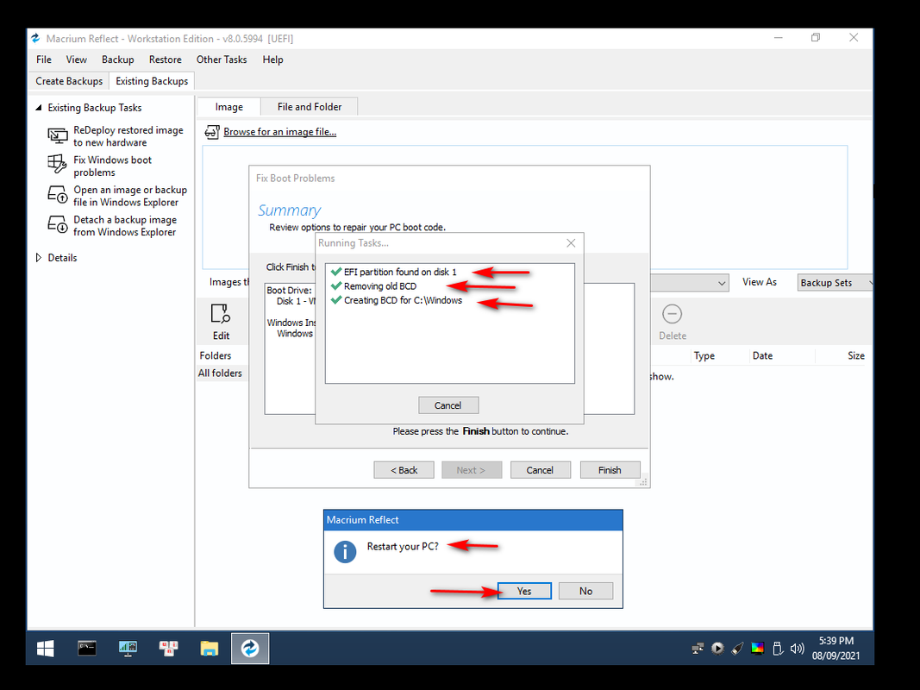Image resolution: width=920 pixels, height=690 pixels.
Task: Open the network monitor taskbar icon
Action: (x=128, y=649)
